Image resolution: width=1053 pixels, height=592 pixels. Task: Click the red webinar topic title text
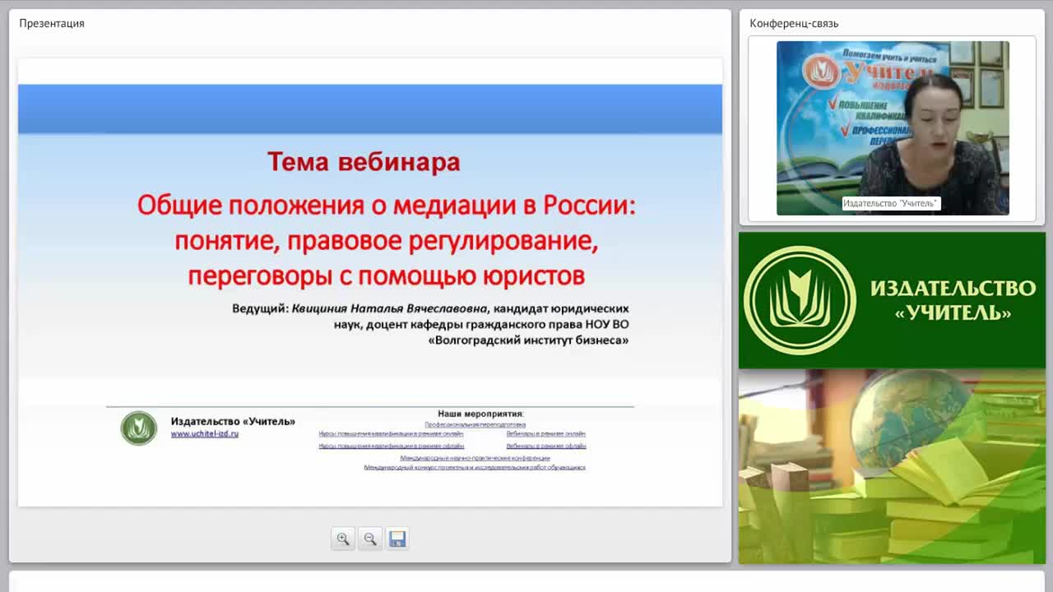[x=387, y=239]
